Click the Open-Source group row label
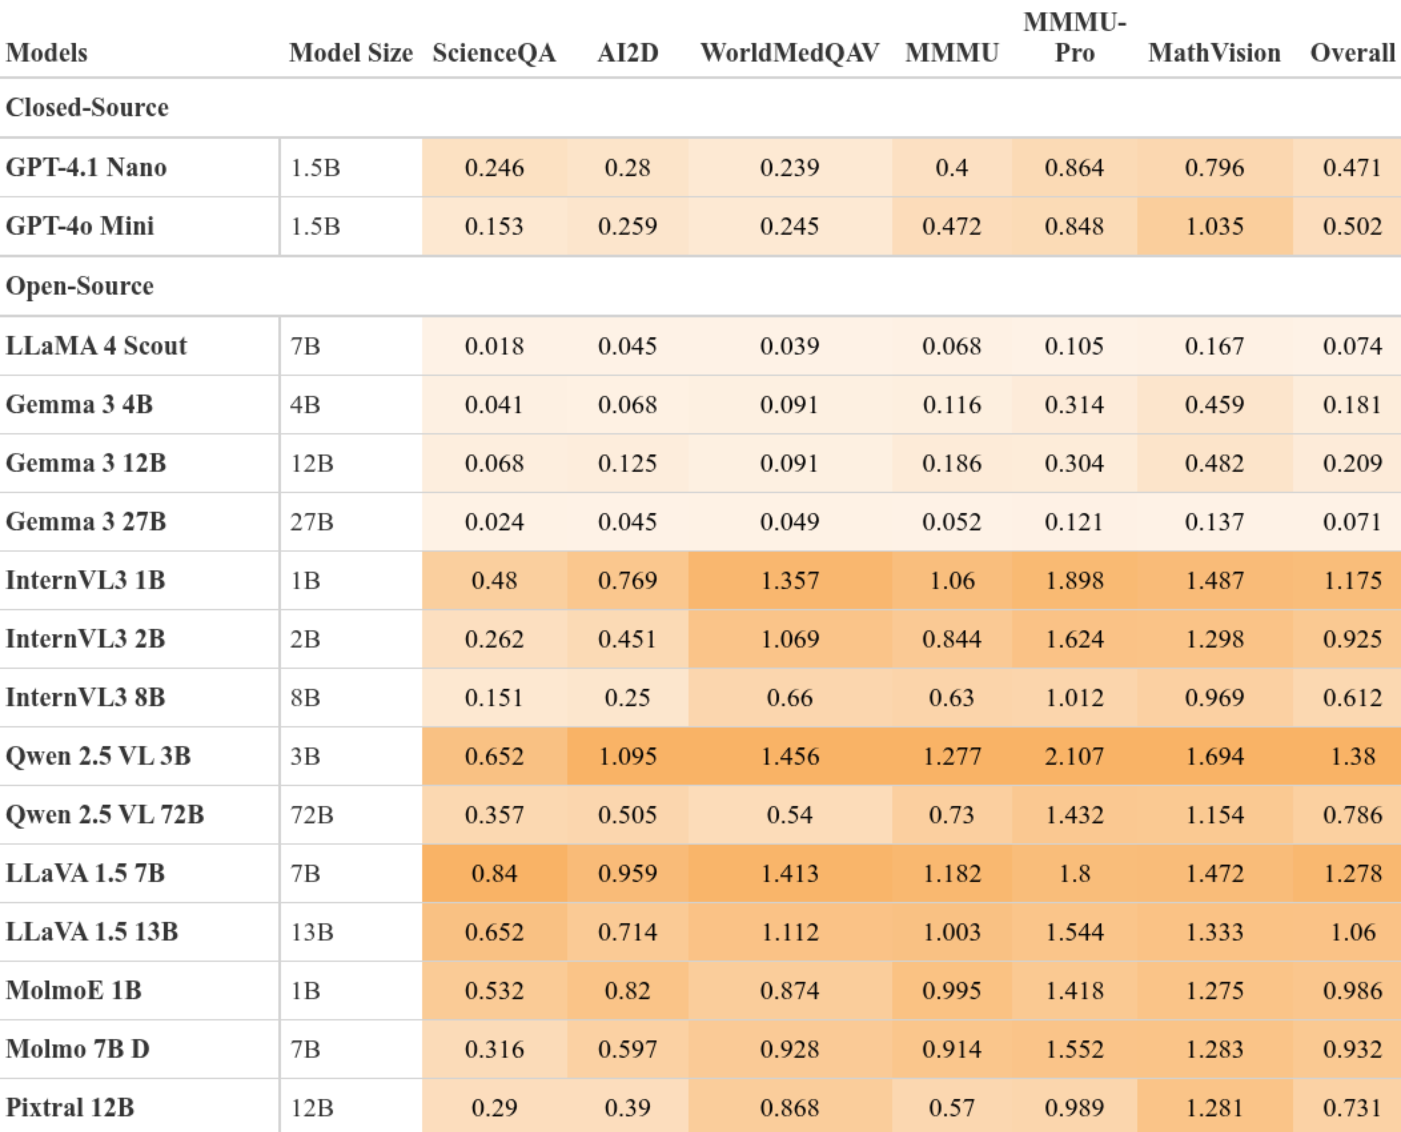This screenshot has height=1132, width=1401. [x=80, y=286]
